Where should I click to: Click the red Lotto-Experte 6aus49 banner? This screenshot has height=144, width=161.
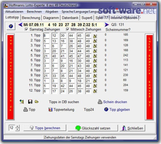coord(149,77)
